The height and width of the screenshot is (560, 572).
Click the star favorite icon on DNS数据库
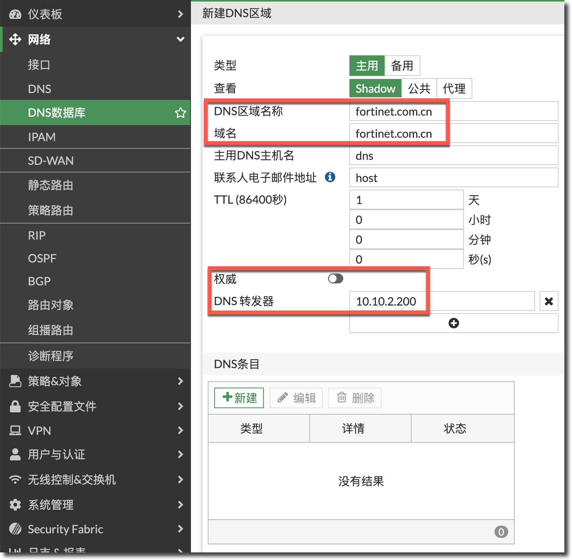click(x=180, y=113)
